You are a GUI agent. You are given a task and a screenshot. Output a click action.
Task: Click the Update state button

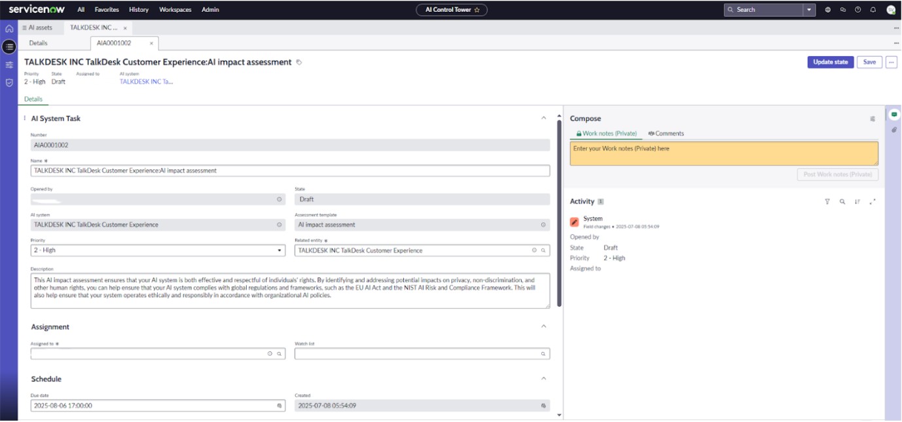coord(831,62)
